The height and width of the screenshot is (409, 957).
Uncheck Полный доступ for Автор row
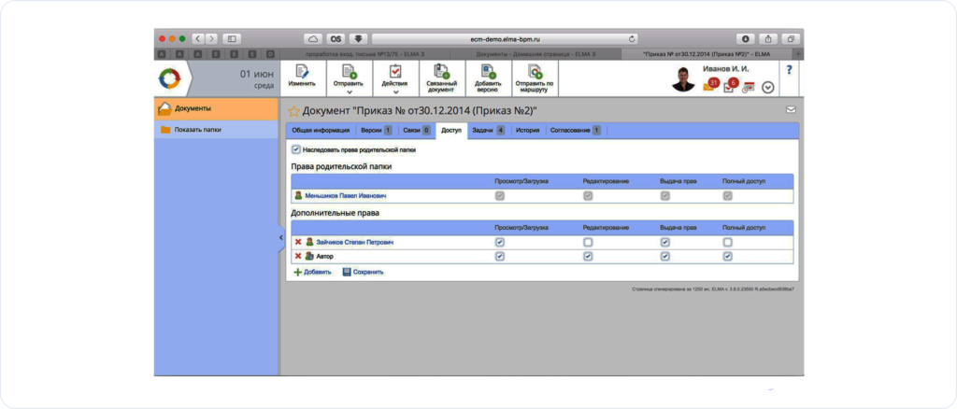(x=727, y=256)
